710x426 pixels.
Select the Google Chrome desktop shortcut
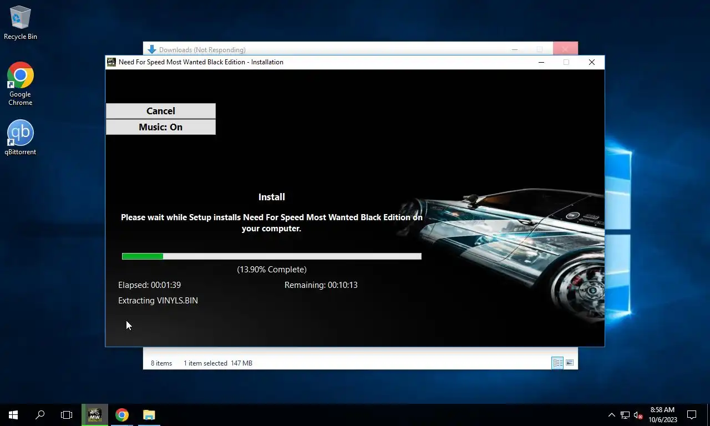(21, 84)
